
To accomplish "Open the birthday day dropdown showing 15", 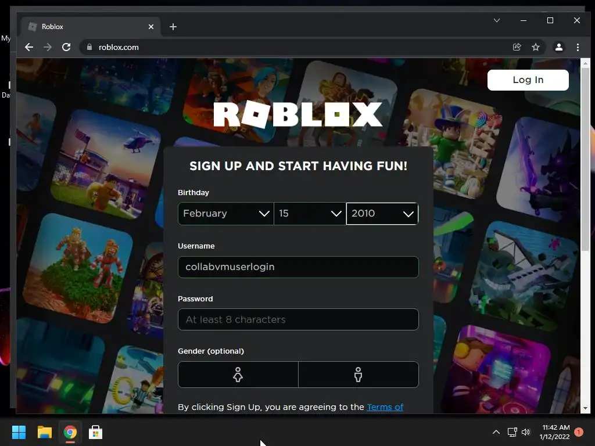I will [x=310, y=214].
